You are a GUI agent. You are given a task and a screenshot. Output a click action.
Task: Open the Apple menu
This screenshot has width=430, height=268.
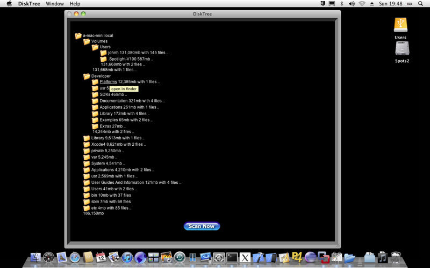point(9,4)
